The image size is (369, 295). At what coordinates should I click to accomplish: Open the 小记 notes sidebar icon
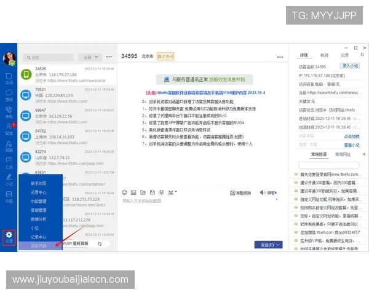(x=9, y=180)
